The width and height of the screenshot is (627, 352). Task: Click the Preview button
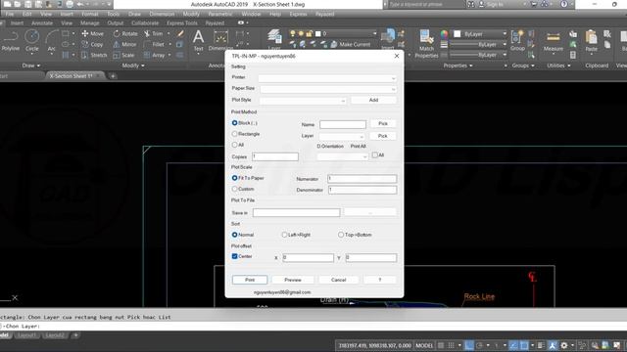pos(293,280)
